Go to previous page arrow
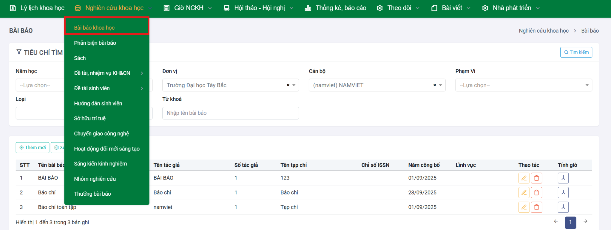611x230 pixels. point(556,221)
